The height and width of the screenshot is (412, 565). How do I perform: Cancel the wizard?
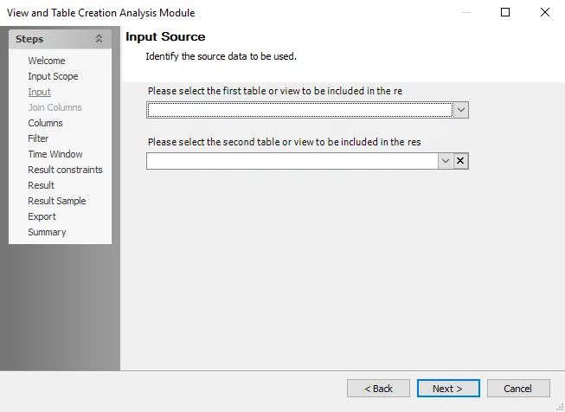click(518, 389)
